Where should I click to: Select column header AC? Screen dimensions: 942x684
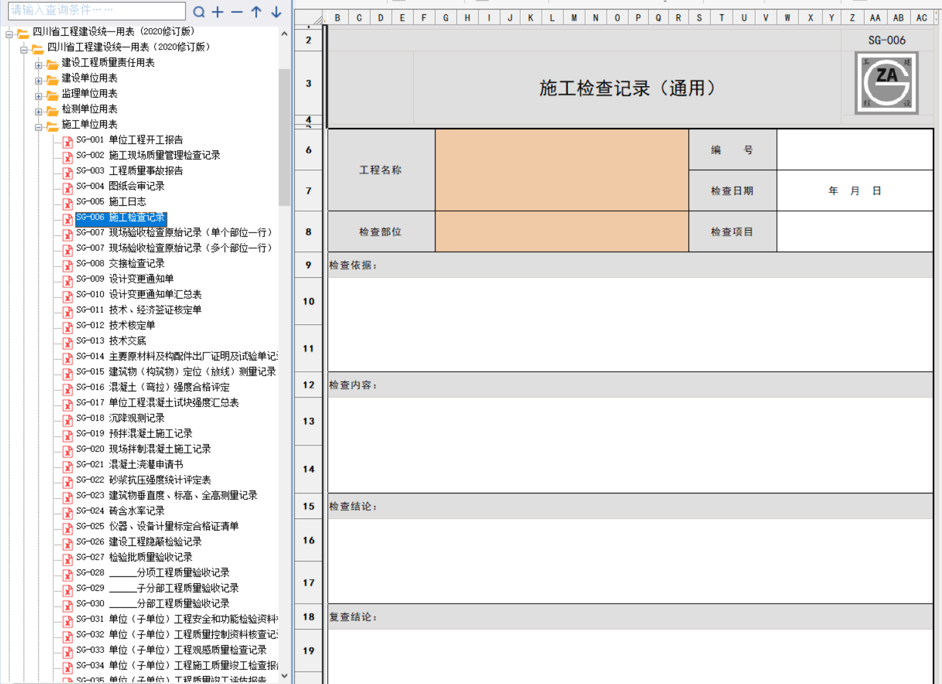tap(922, 18)
